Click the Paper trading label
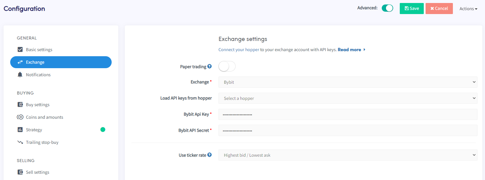This screenshot has width=485, height=180. 193,67
